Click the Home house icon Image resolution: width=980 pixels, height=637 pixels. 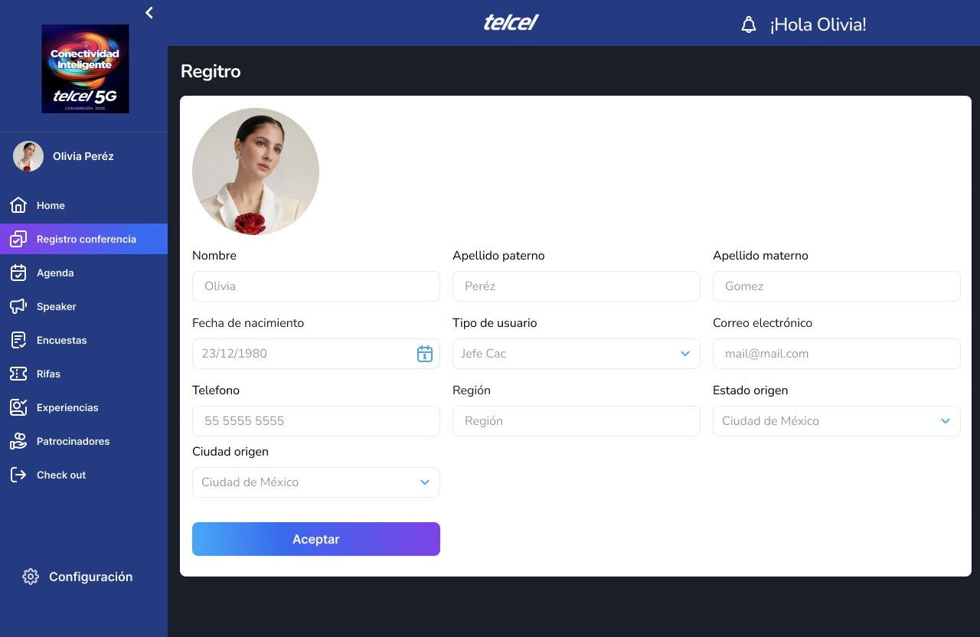pos(18,205)
